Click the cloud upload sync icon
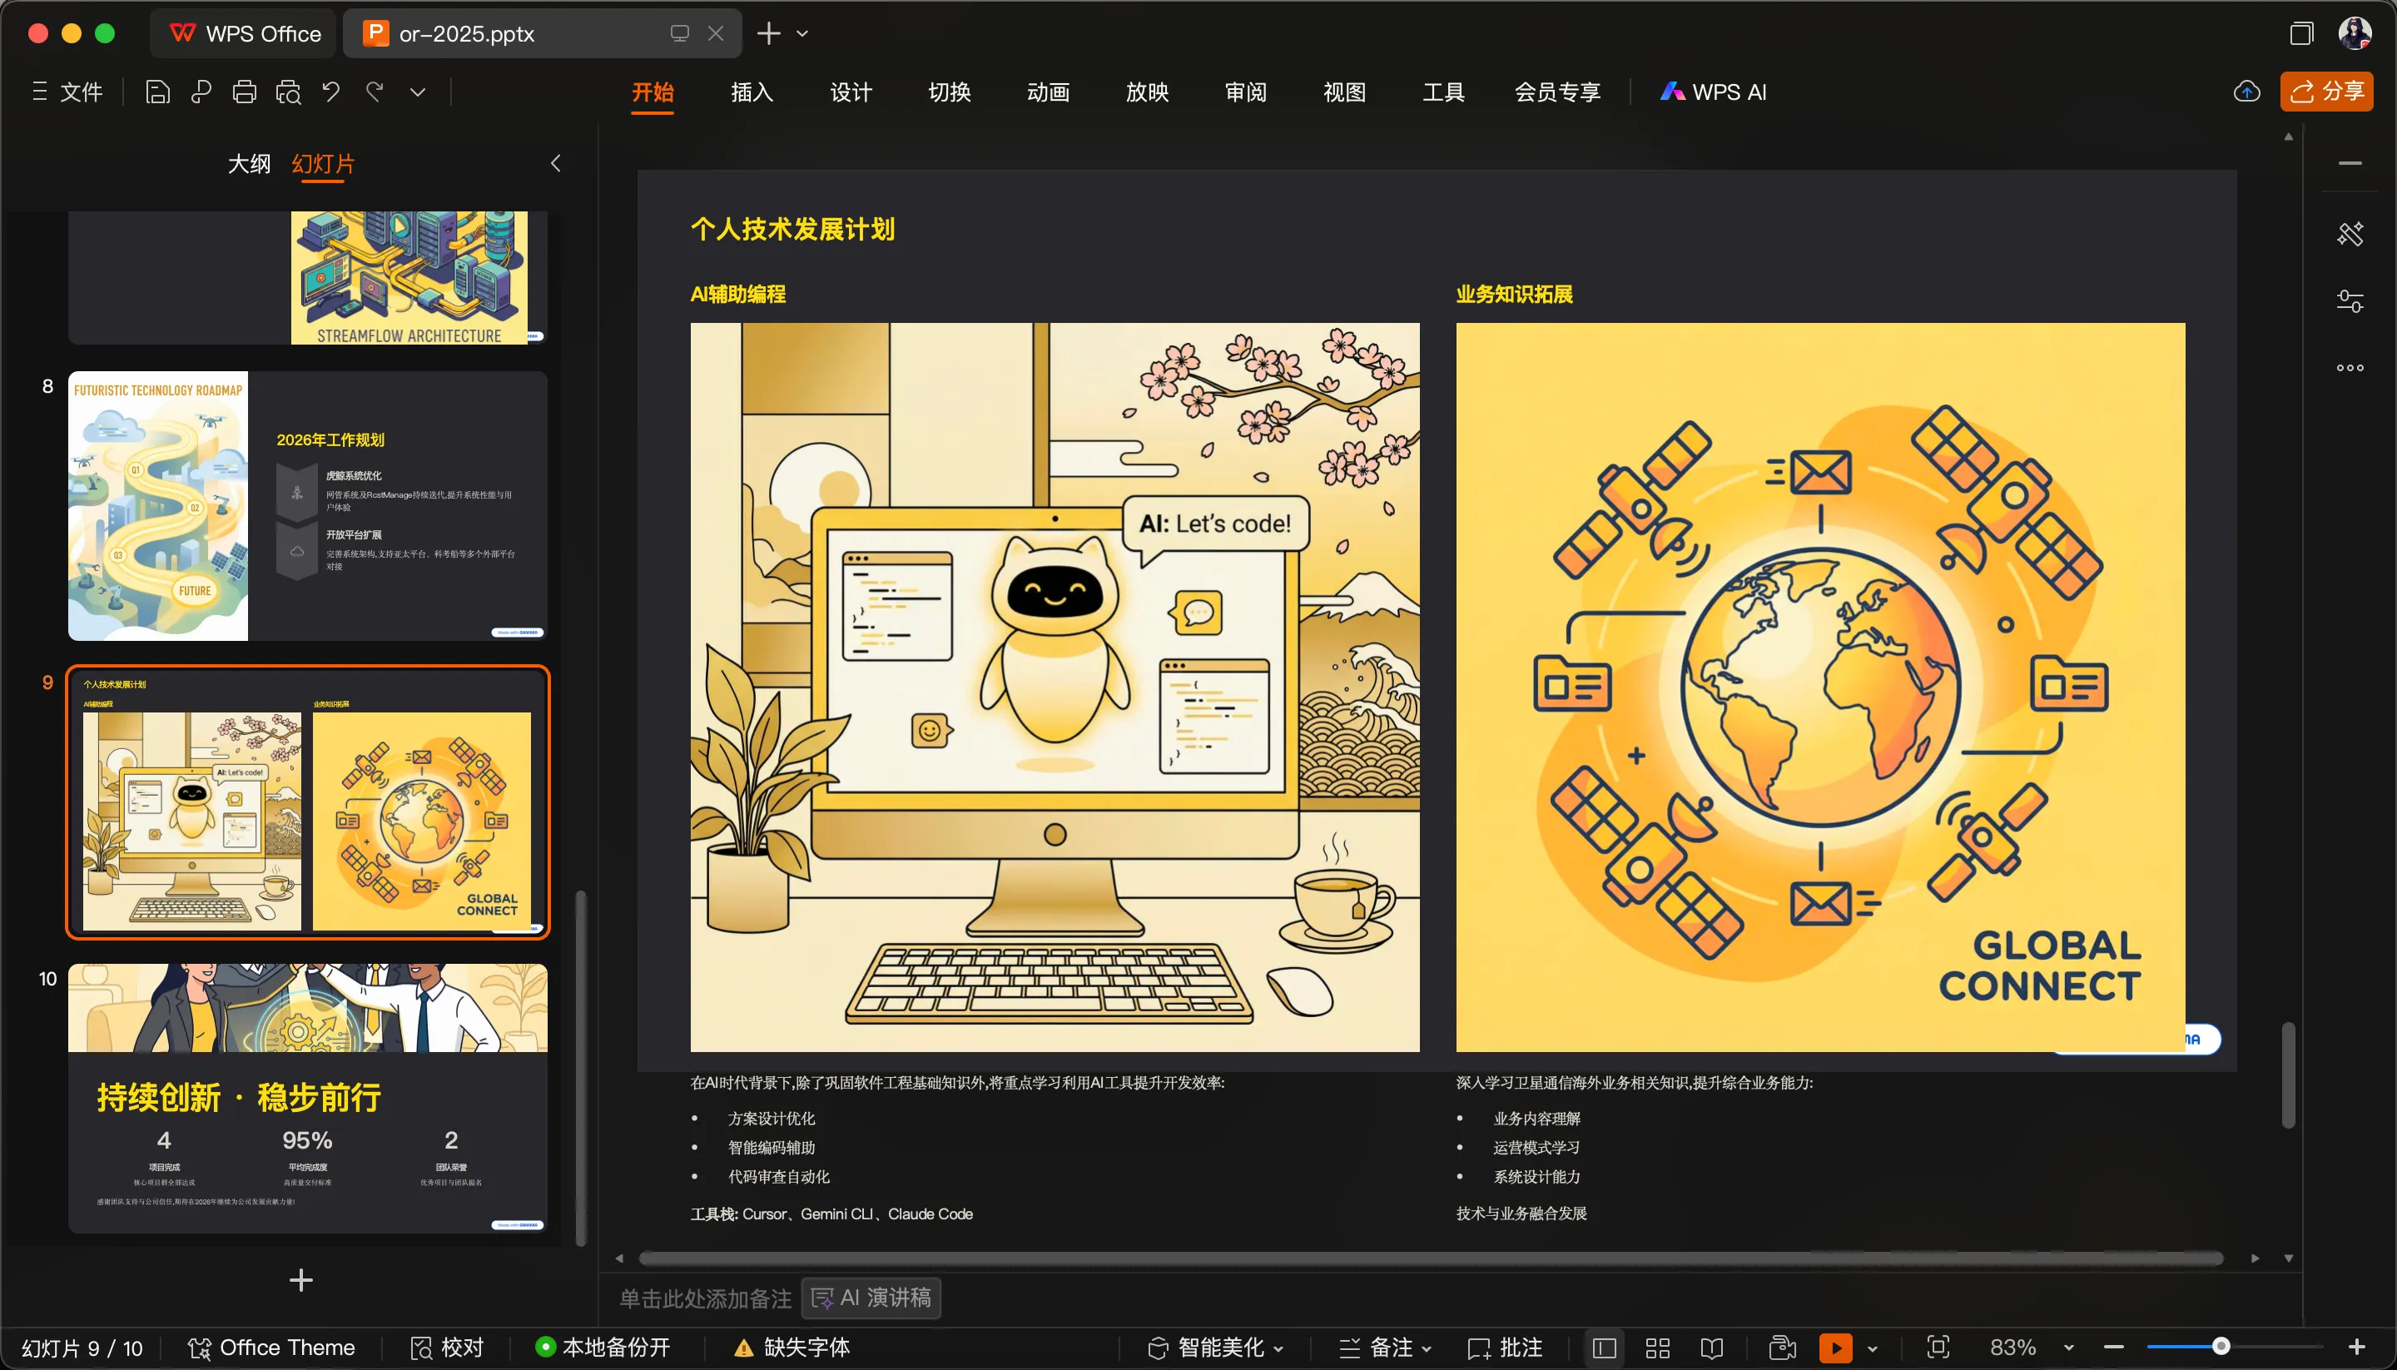The image size is (2397, 1370). [x=2246, y=92]
